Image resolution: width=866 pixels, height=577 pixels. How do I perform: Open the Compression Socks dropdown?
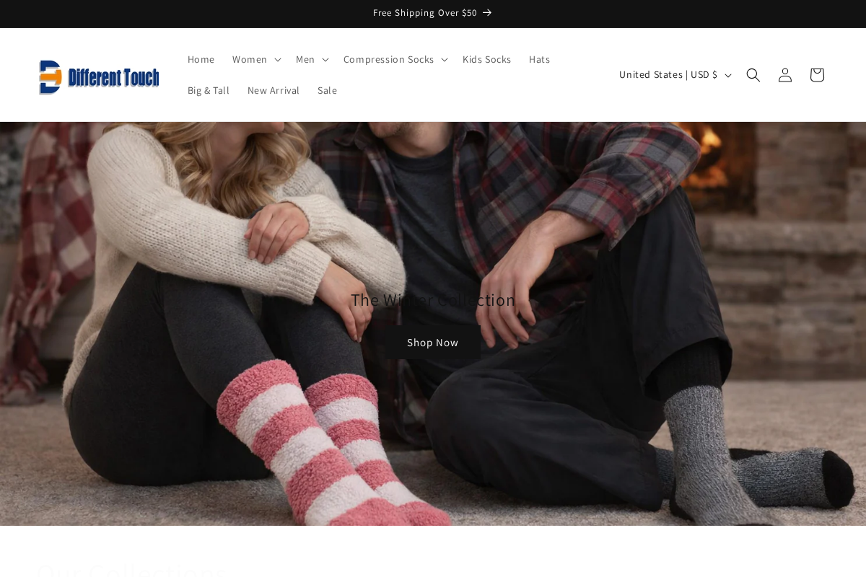click(394, 59)
